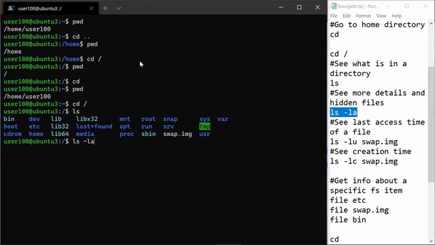Click 'proc' in the terminal listing
This screenshot has width=435, height=245.
point(127,134)
